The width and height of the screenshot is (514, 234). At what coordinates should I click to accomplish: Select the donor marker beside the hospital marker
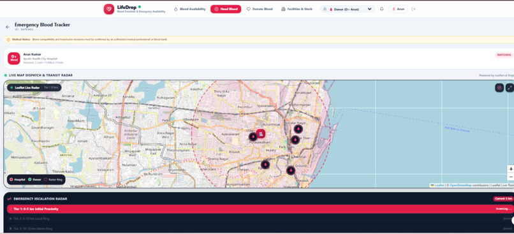point(253,136)
